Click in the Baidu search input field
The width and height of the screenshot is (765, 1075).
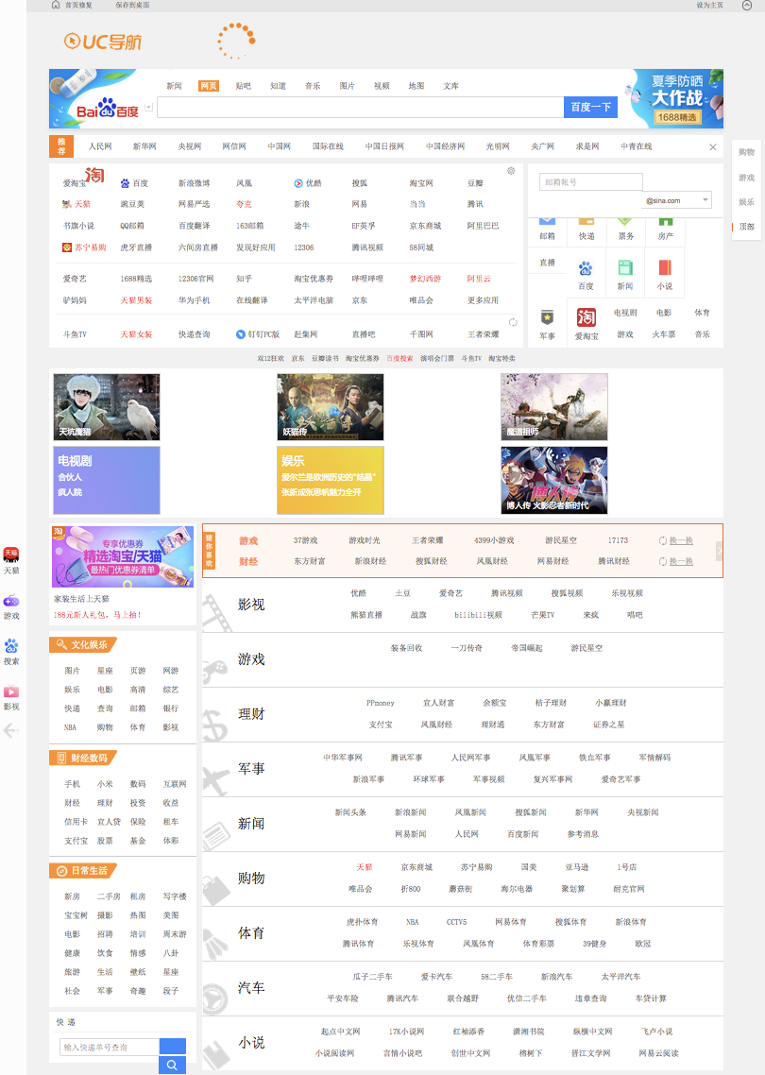(360, 107)
